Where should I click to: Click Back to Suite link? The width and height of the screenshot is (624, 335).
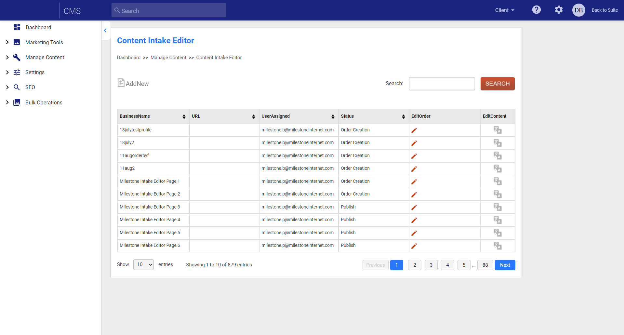click(x=605, y=10)
